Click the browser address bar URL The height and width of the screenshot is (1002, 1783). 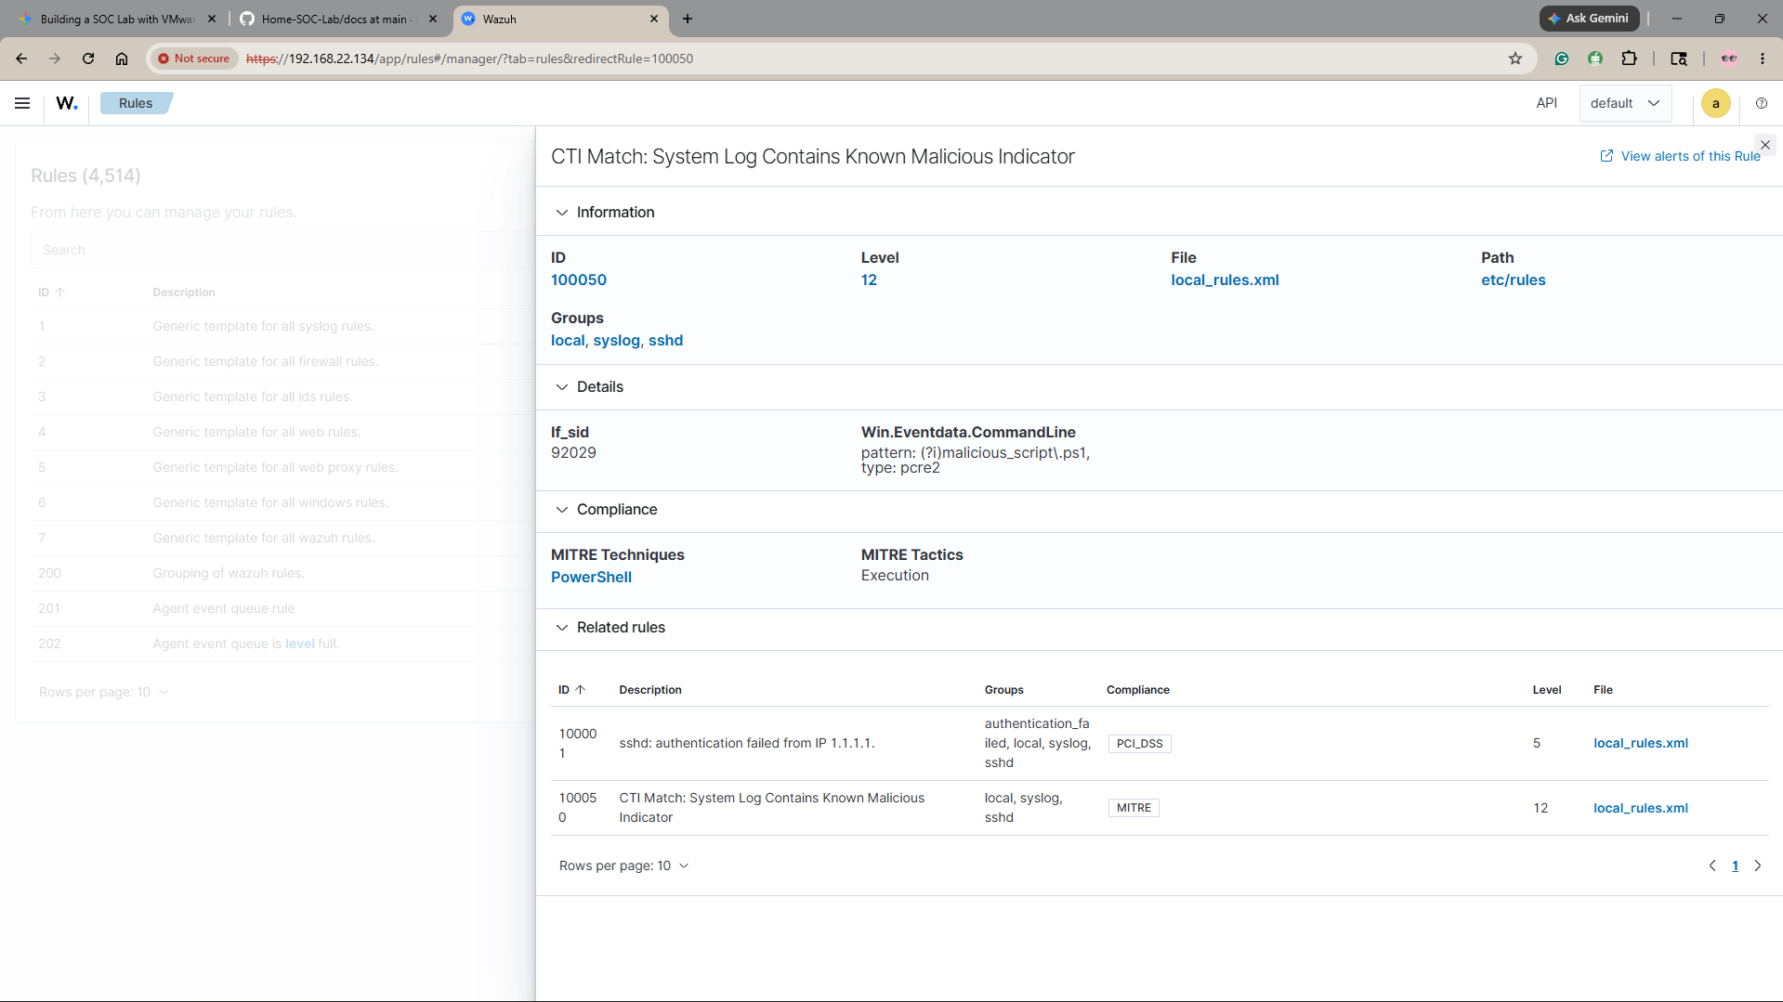pos(469,59)
